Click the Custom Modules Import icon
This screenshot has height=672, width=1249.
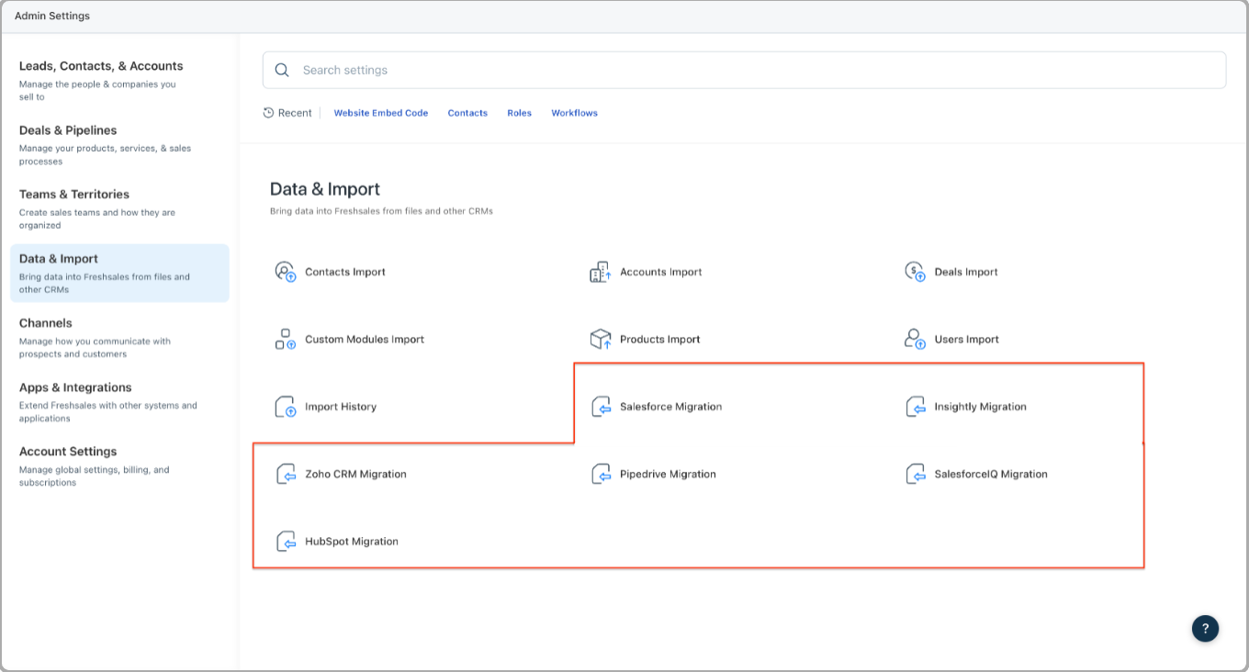[286, 339]
